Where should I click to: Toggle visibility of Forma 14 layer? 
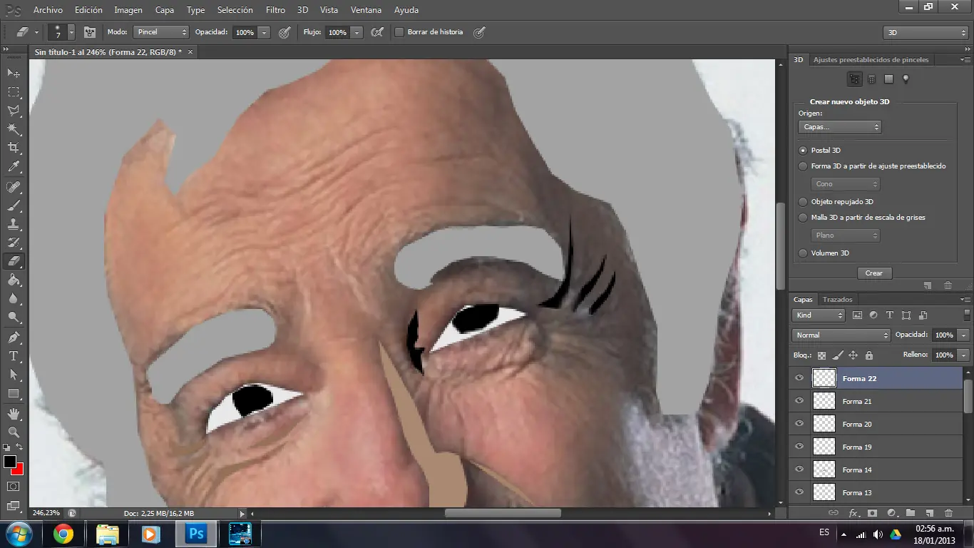coord(799,470)
